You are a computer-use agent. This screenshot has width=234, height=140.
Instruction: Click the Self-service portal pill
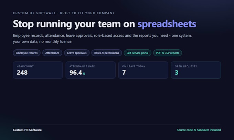pos(137,53)
